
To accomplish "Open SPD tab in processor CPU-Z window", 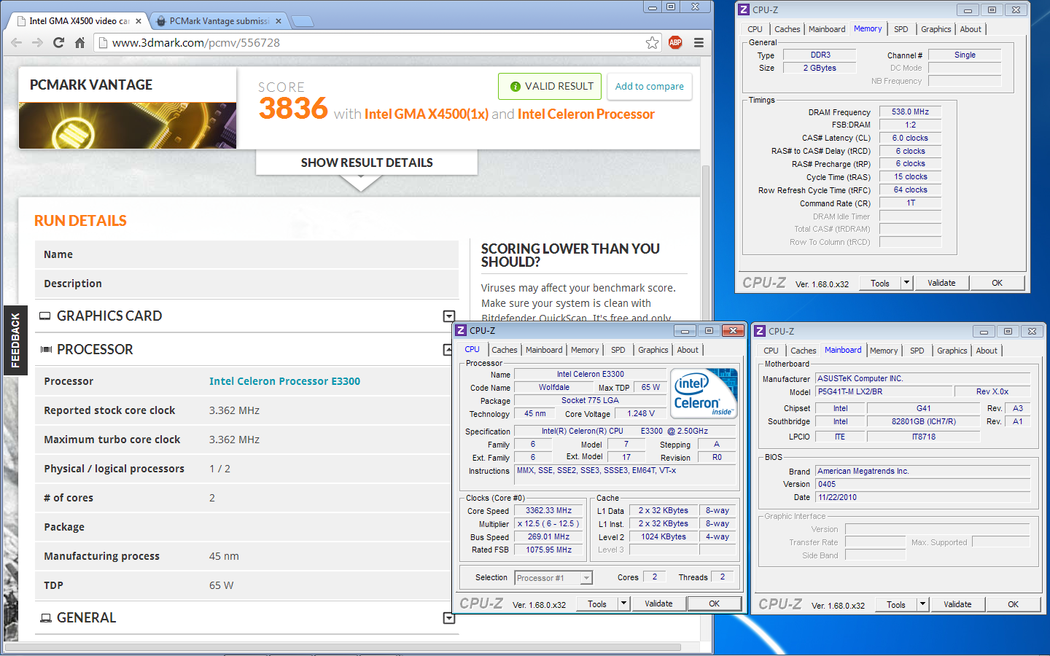I will 618,350.
